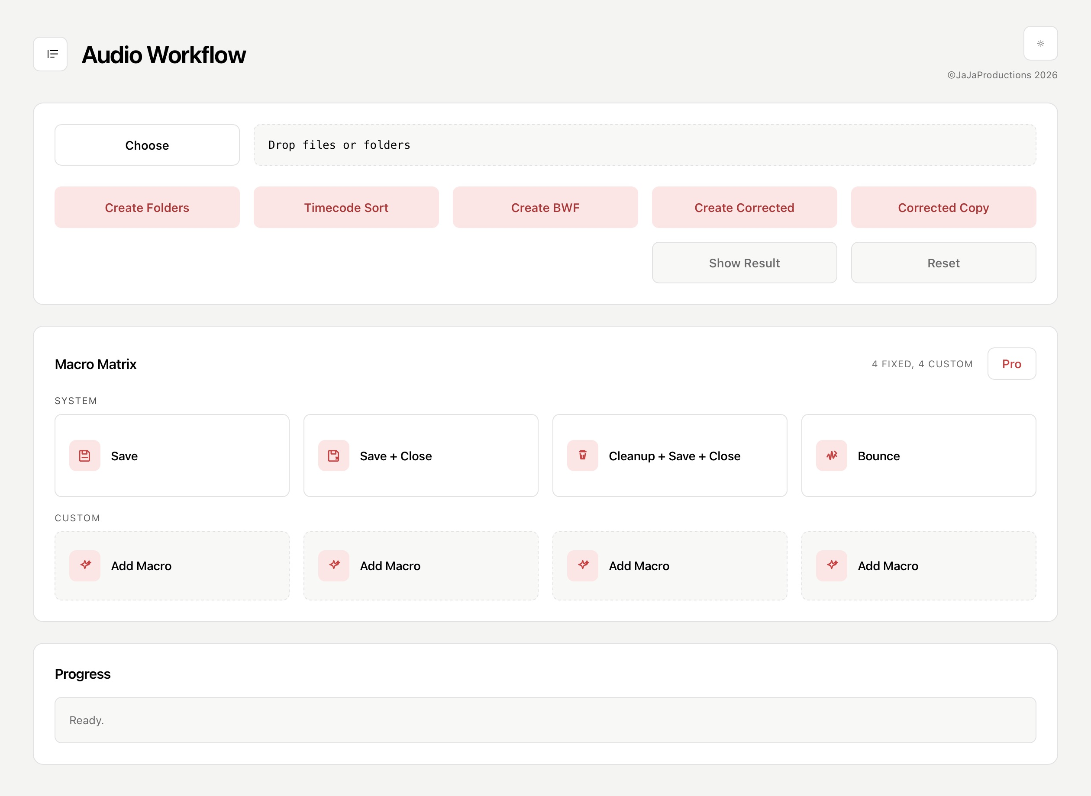Image resolution: width=1091 pixels, height=796 pixels.
Task: Click the CUSTOM section label
Action: point(77,518)
